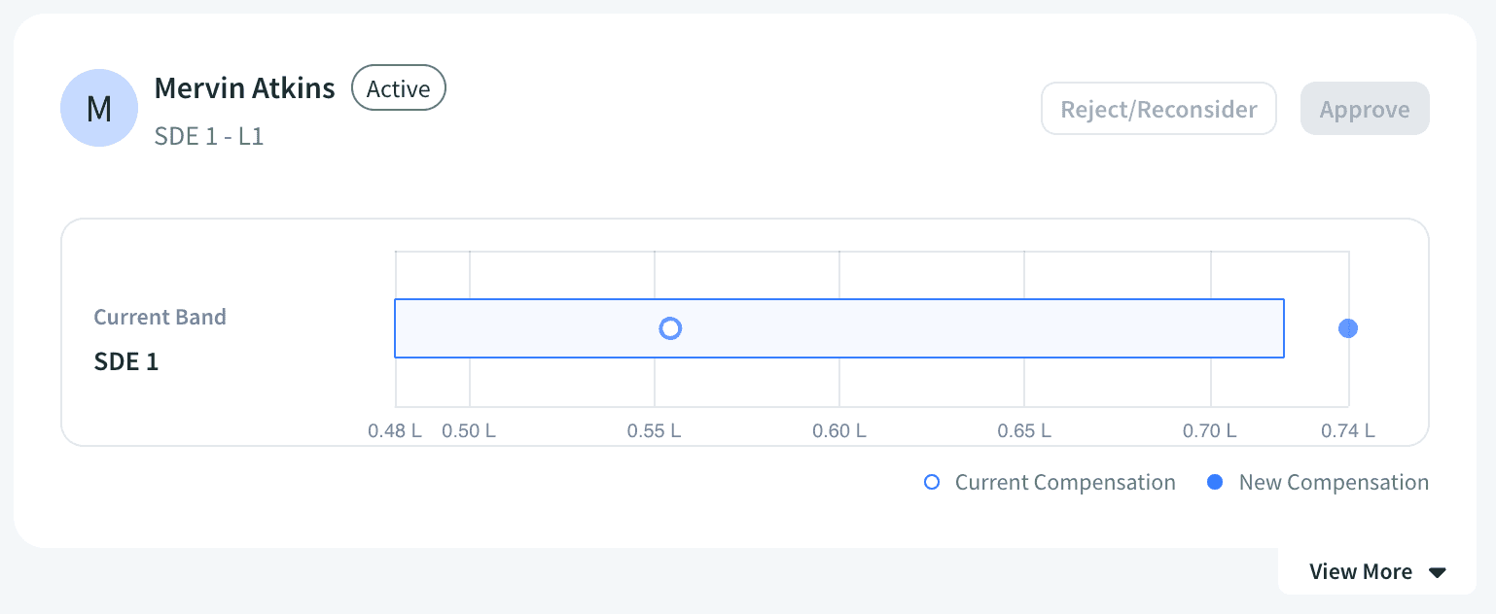
Task: Click the hollow Current Compensation marker on chart
Action: (x=670, y=328)
